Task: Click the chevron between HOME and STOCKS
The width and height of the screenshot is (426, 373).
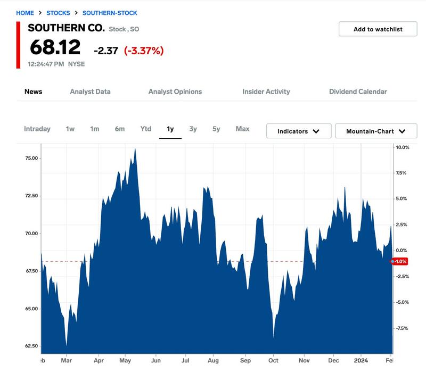Action: [x=40, y=13]
